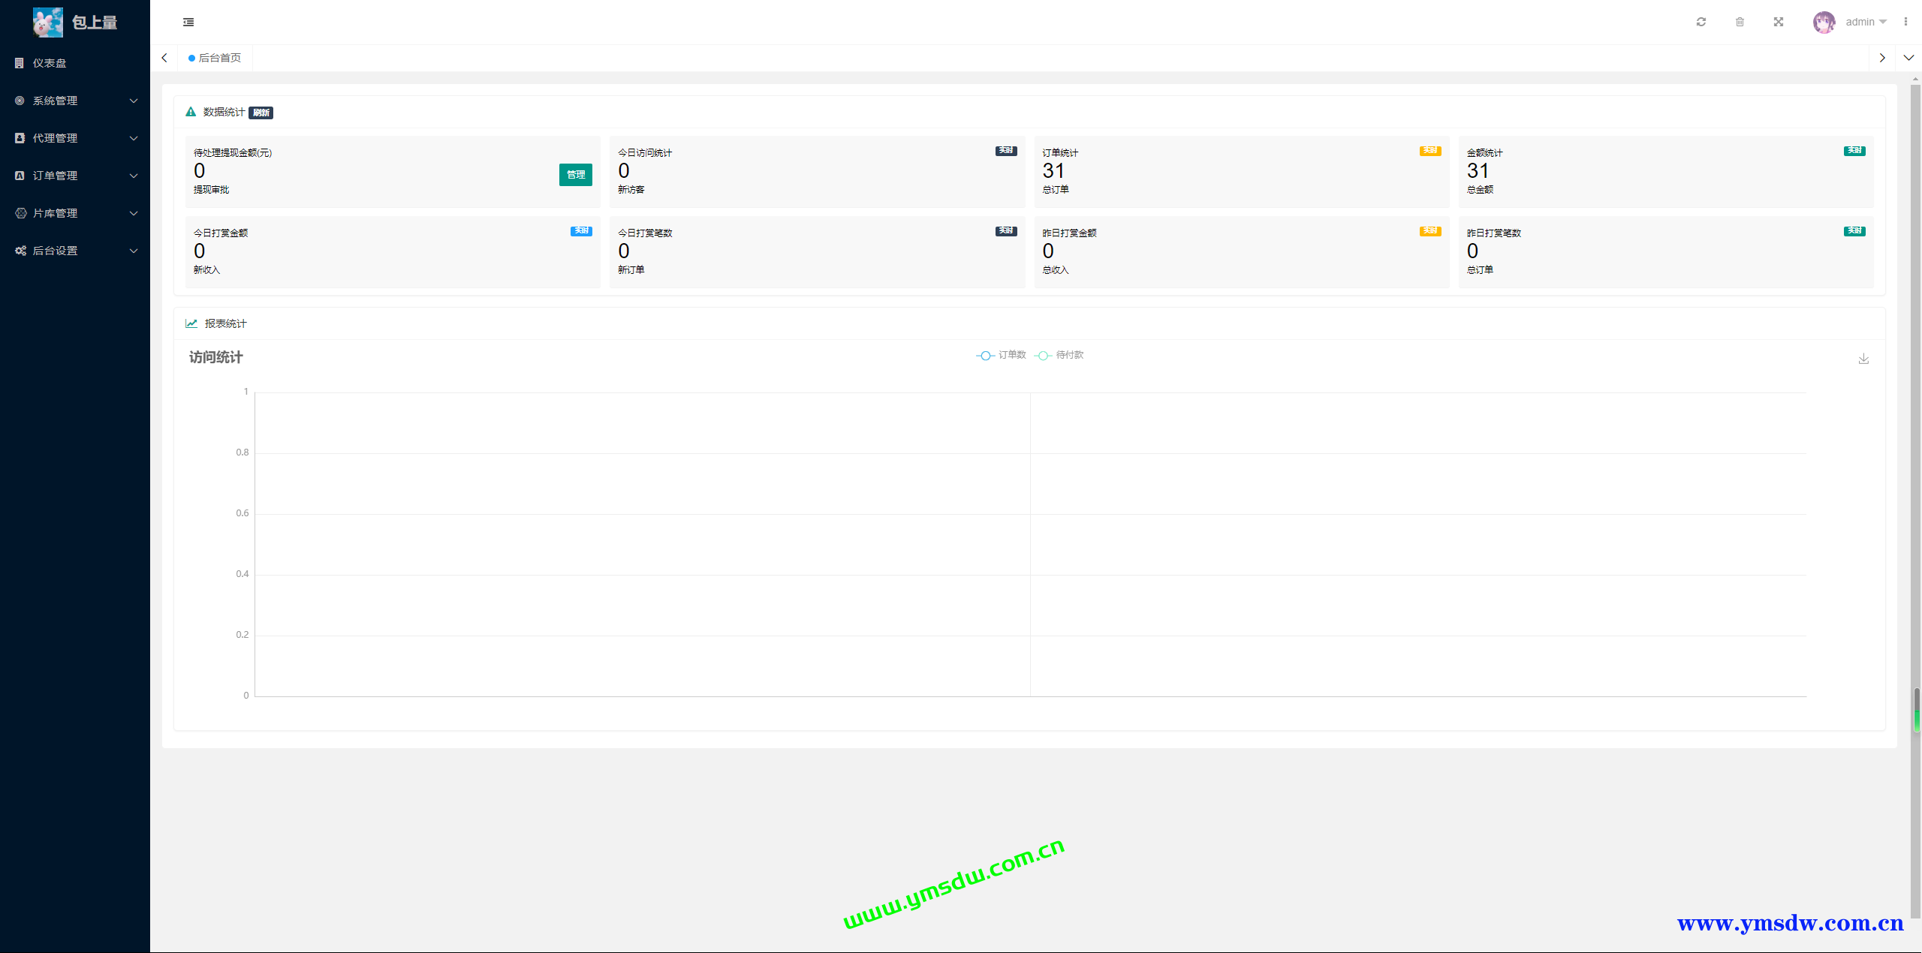Click the 包上量 logo image
Image resolution: width=1922 pixels, height=953 pixels.
[x=48, y=23]
